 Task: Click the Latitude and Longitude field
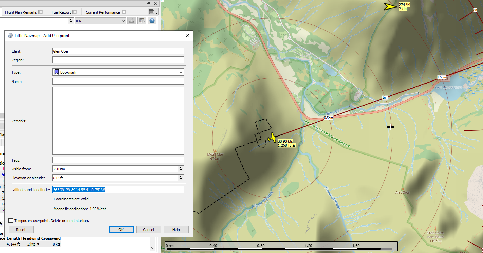(118, 189)
